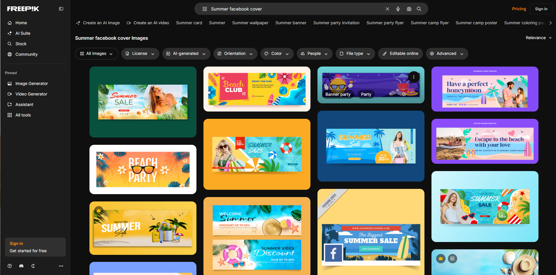This screenshot has width=556, height=275.
Task: Open help via the question mark icon
Action: coord(9,266)
